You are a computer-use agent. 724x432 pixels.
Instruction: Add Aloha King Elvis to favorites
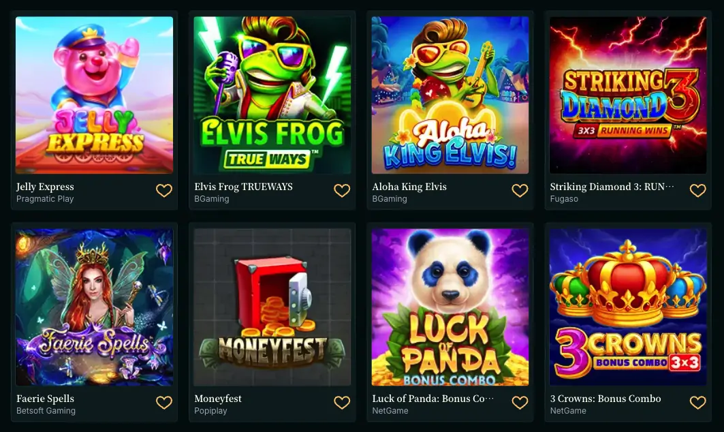[x=520, y=190]
